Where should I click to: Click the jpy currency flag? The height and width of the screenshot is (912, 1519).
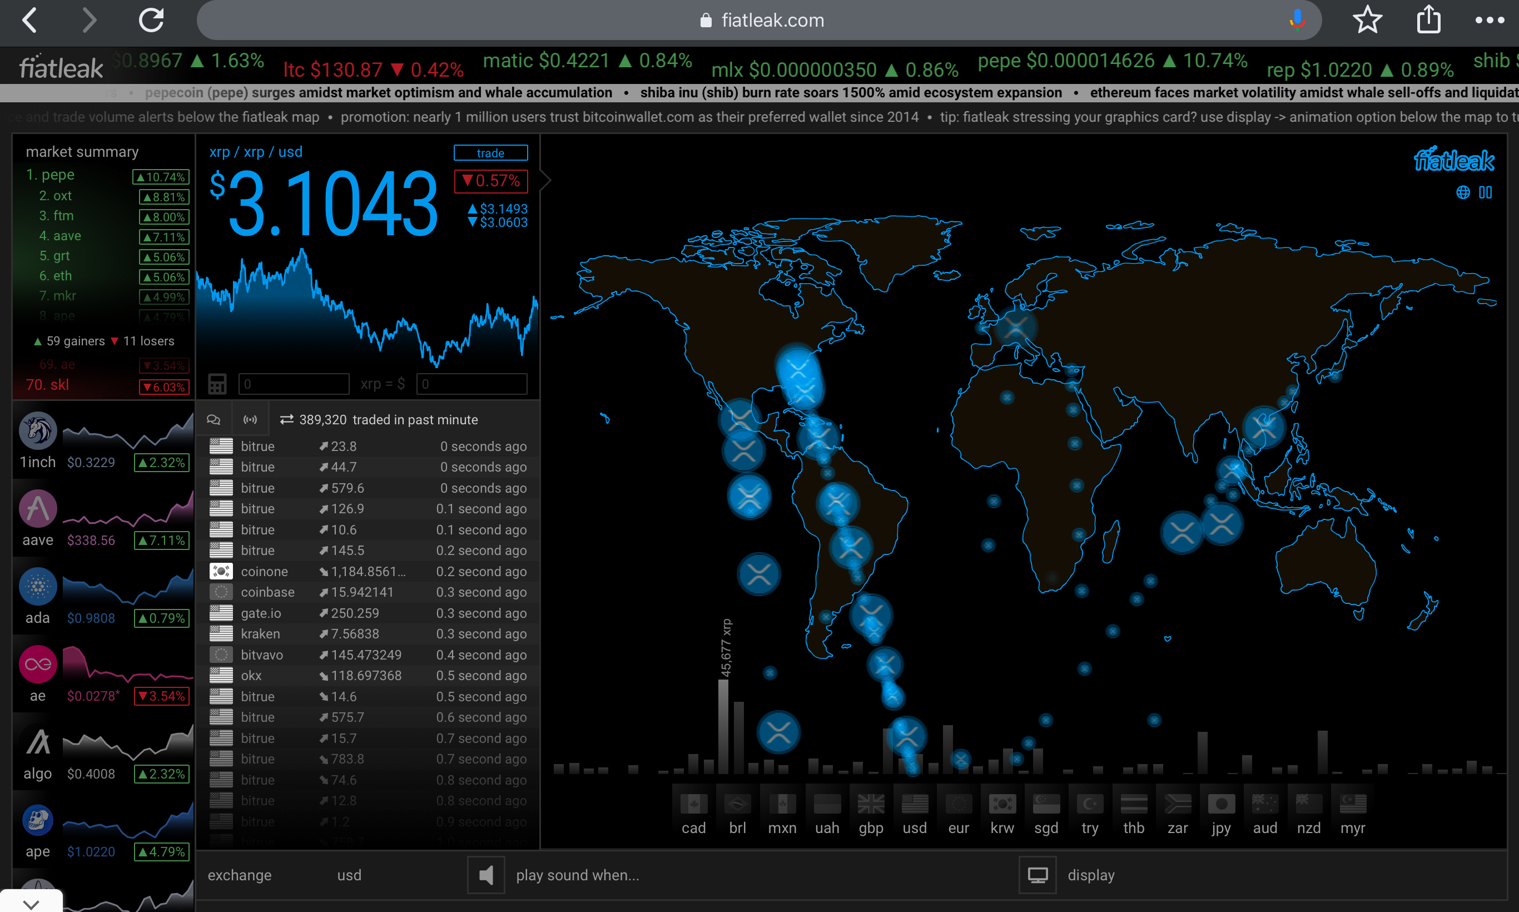coord(1222,803)
